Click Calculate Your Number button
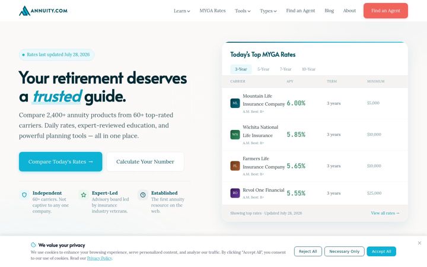The image size is (427, 267). 145,161
